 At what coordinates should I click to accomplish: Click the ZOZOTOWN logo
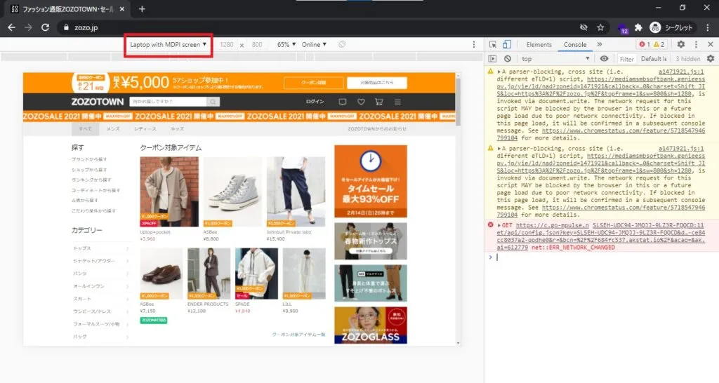click(x=97, y=102)
